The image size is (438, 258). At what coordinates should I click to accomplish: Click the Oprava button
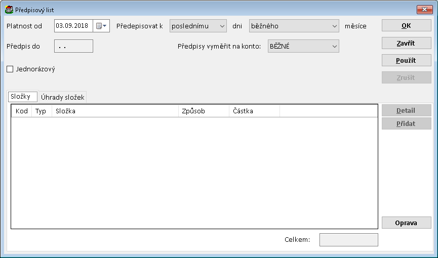pyautogui.click(x=406, y=223)
